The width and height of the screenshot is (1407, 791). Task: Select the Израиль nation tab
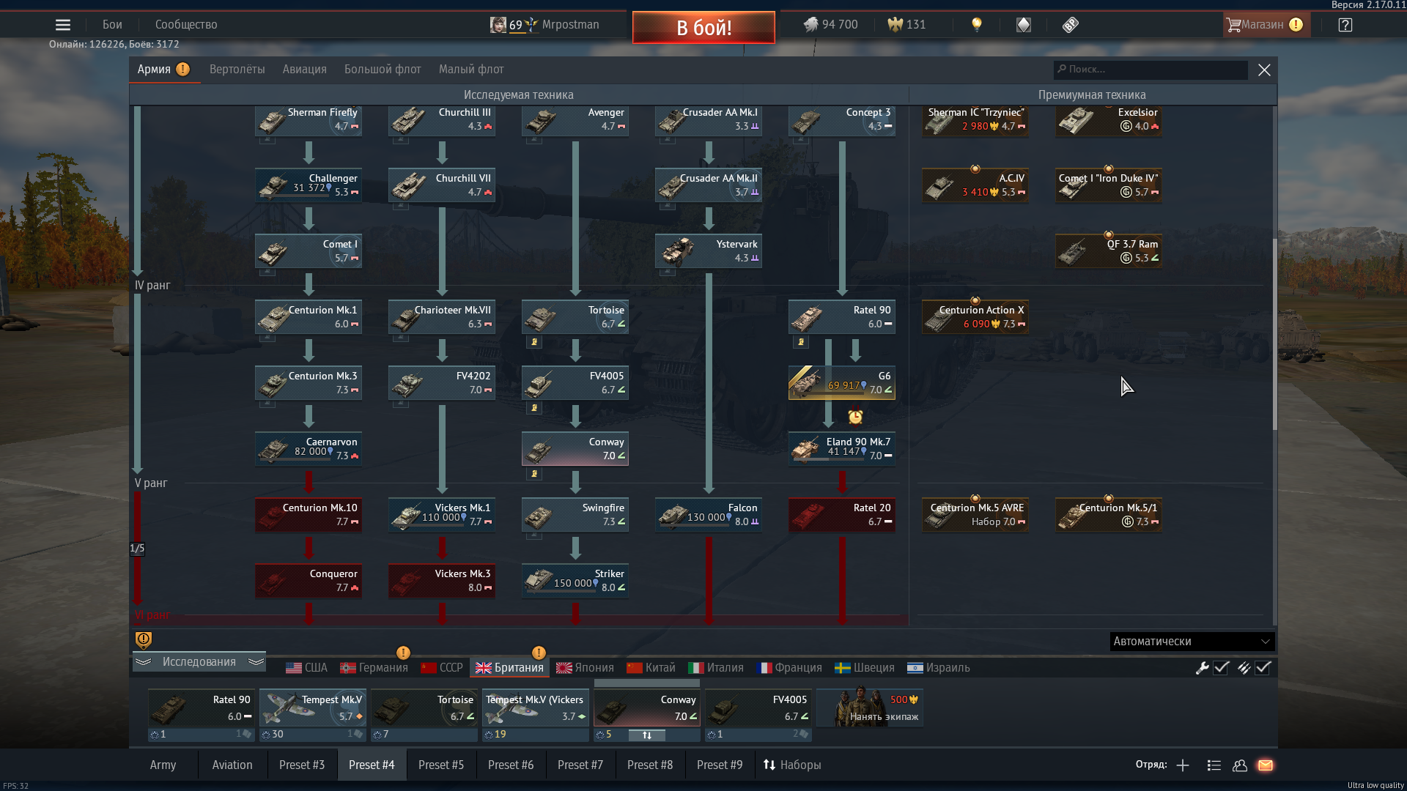(x=939, y=668)
